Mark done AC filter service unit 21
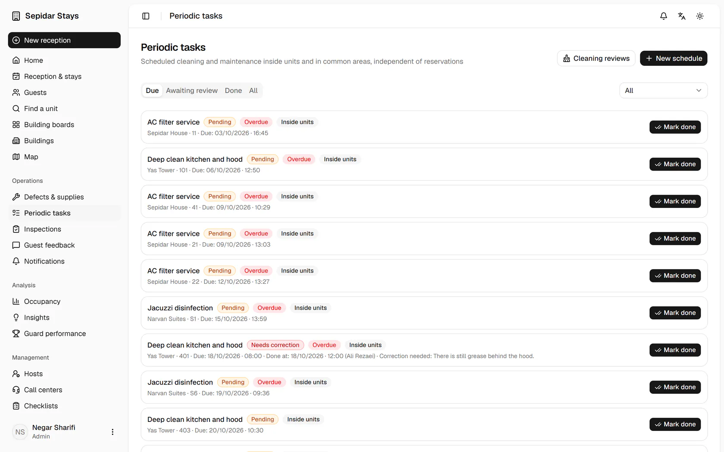The height and width of the screenshot is (452, 724). coord(675,238)
